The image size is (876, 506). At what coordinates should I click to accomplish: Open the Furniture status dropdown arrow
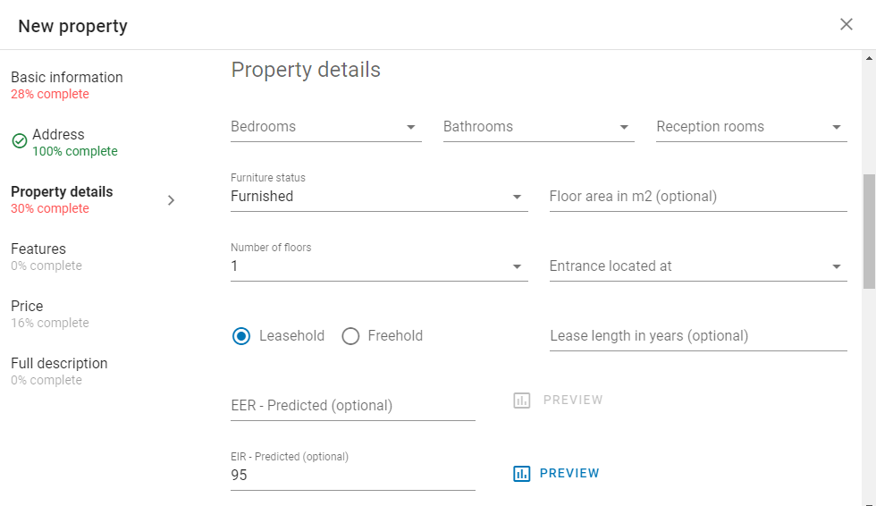pos(517,197)
